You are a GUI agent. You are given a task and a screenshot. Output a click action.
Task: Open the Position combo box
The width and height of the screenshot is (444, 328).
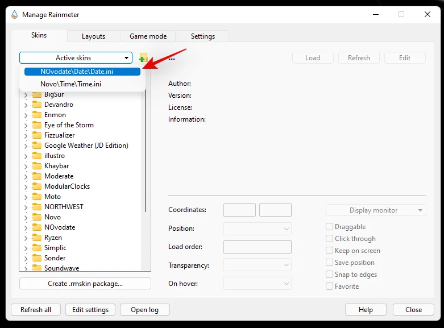[x=258, y=229]
